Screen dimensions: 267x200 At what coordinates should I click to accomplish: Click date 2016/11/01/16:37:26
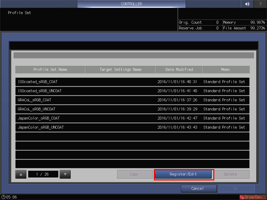[x=177, y=100]
